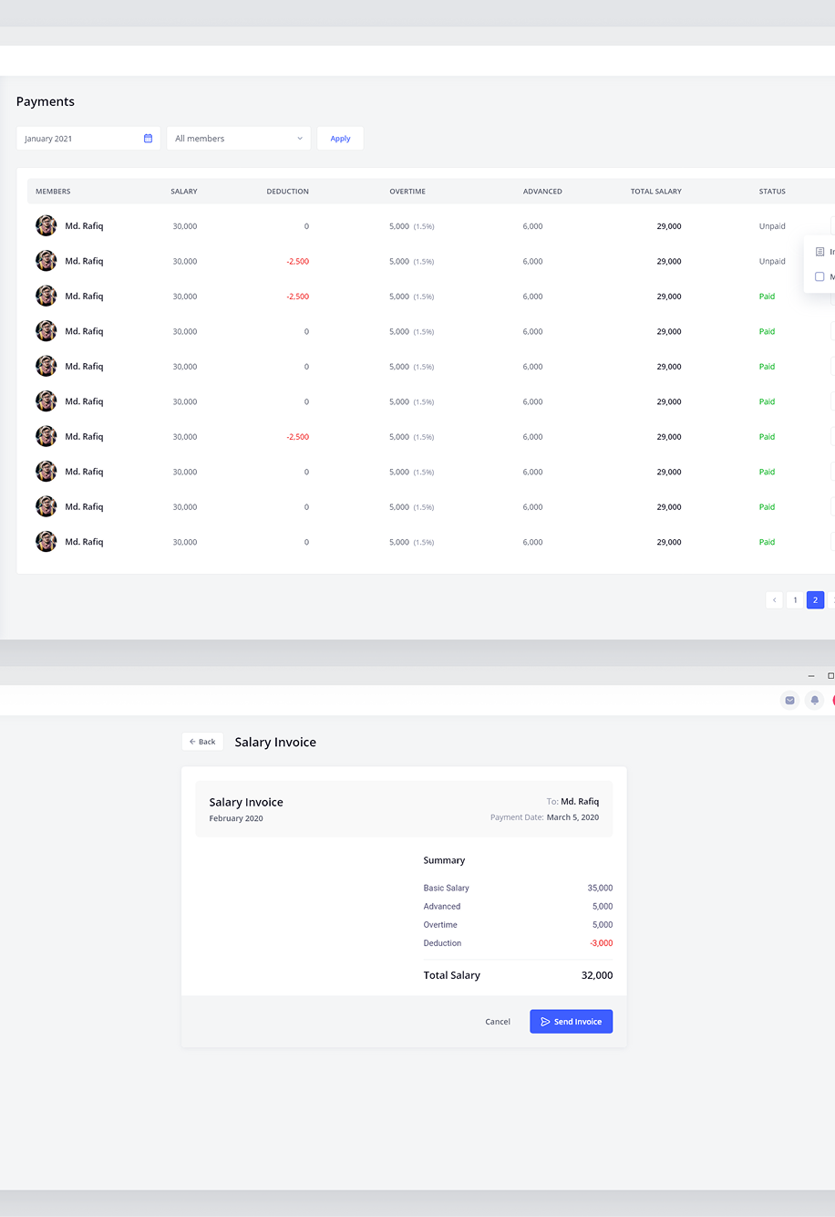Image resolution: width=835 pixels, height=1217 pixels.
Task: Click the TOTAL SALARY column header
Action: (x=656, y=192)
